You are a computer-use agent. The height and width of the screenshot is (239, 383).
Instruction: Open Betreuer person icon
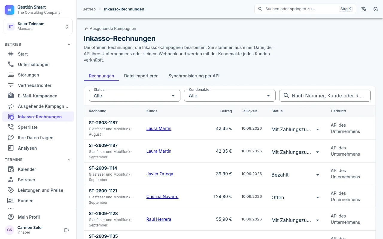11,180
